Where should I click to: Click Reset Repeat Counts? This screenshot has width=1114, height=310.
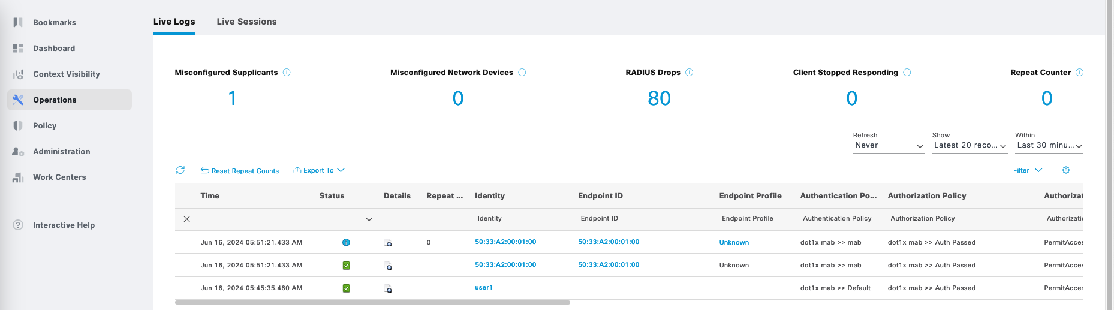pos(240,171)
